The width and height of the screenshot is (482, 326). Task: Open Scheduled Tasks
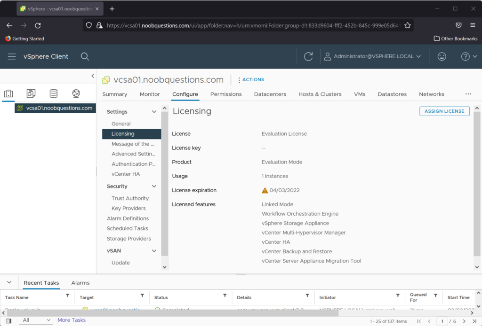pos(127,228)
